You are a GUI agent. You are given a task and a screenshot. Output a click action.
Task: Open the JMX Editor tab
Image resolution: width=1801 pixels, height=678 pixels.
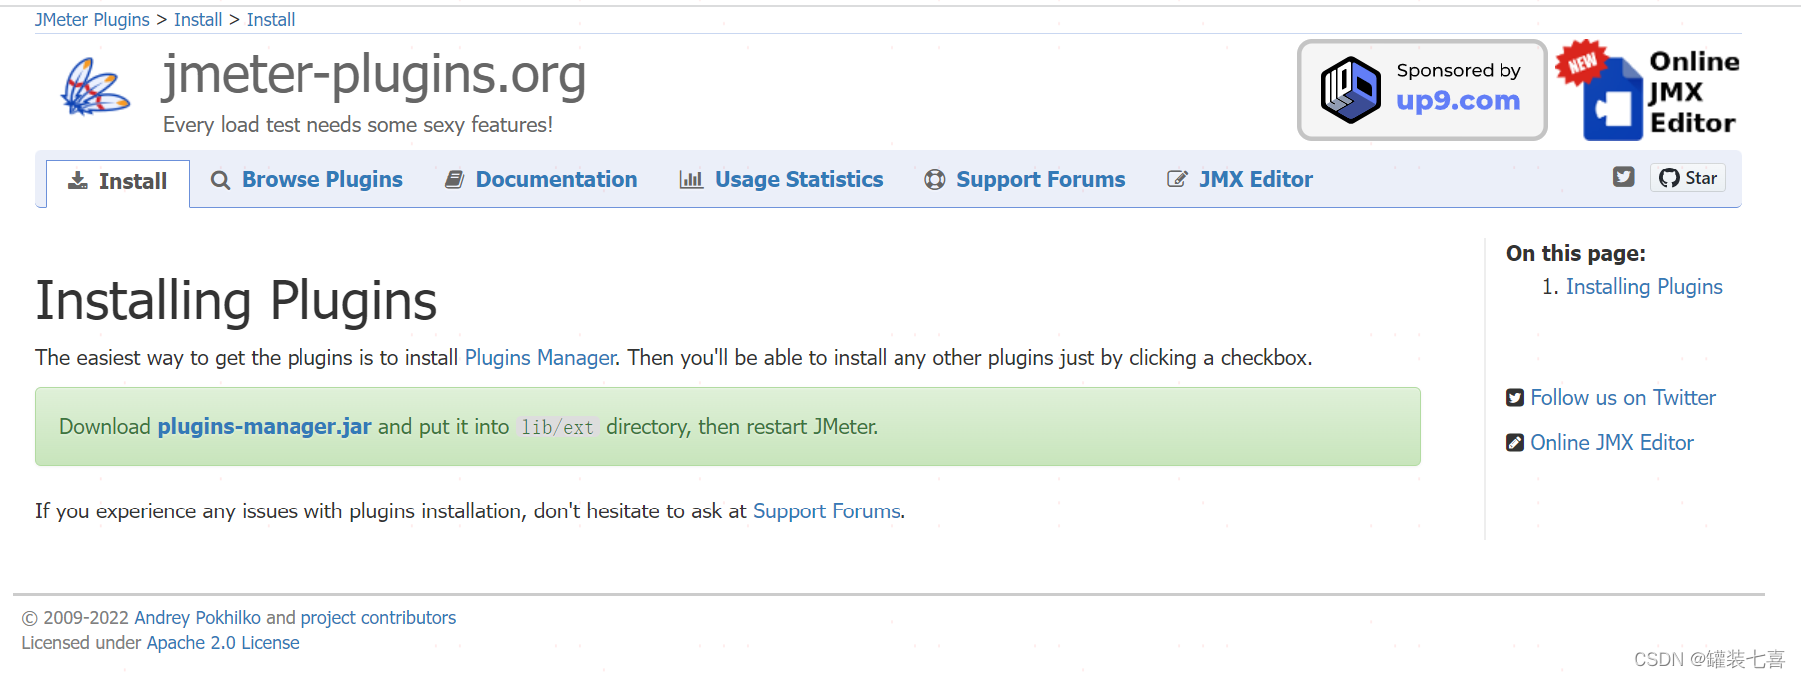pyautogui.click(x=1240, y=180)
